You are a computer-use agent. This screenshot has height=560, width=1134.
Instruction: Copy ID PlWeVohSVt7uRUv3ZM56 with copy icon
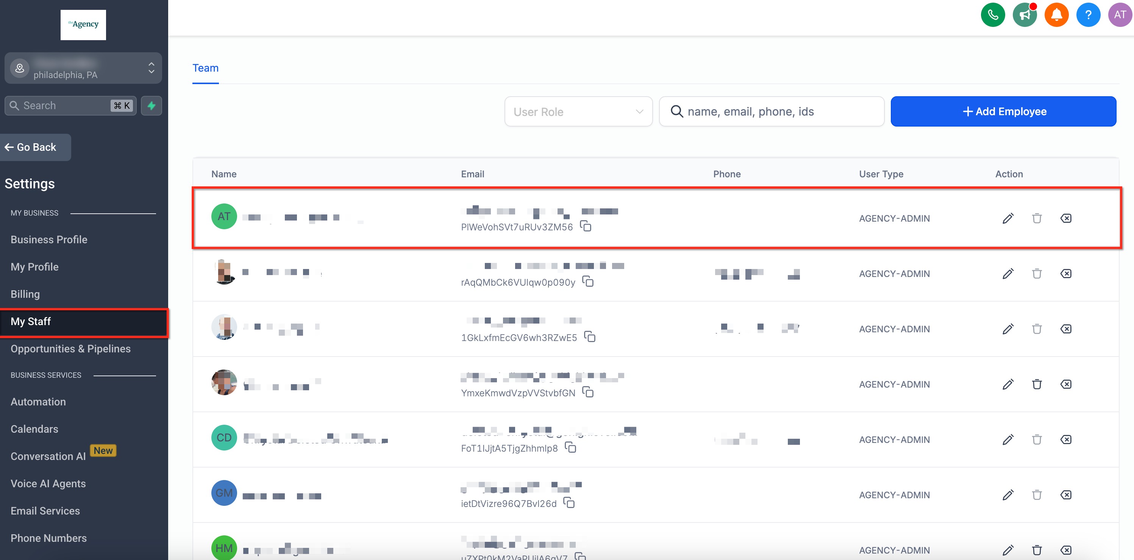(x=586, y=226)
